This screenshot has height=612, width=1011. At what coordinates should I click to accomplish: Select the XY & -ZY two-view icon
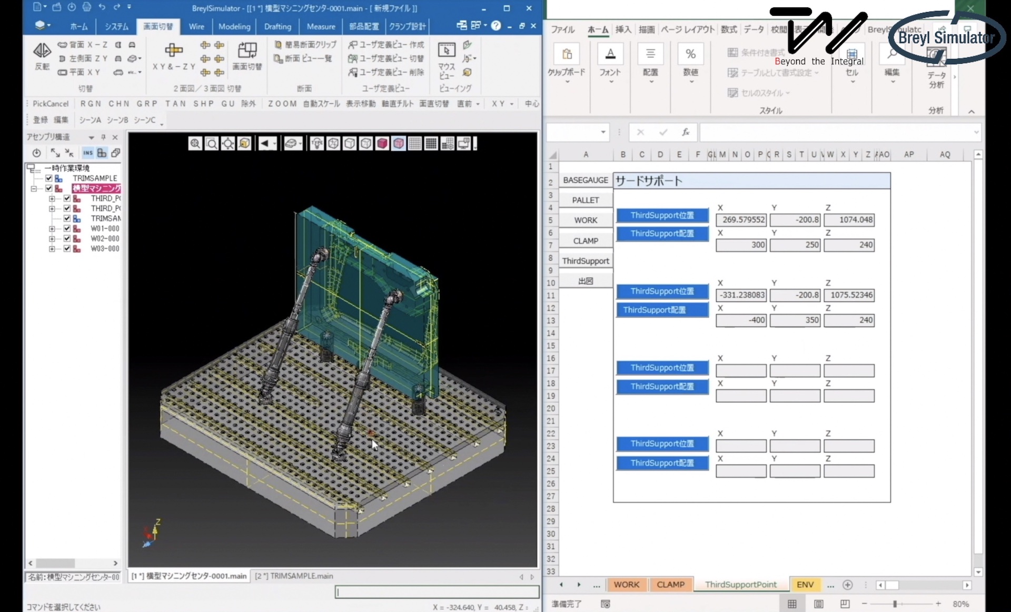[173, 51]
